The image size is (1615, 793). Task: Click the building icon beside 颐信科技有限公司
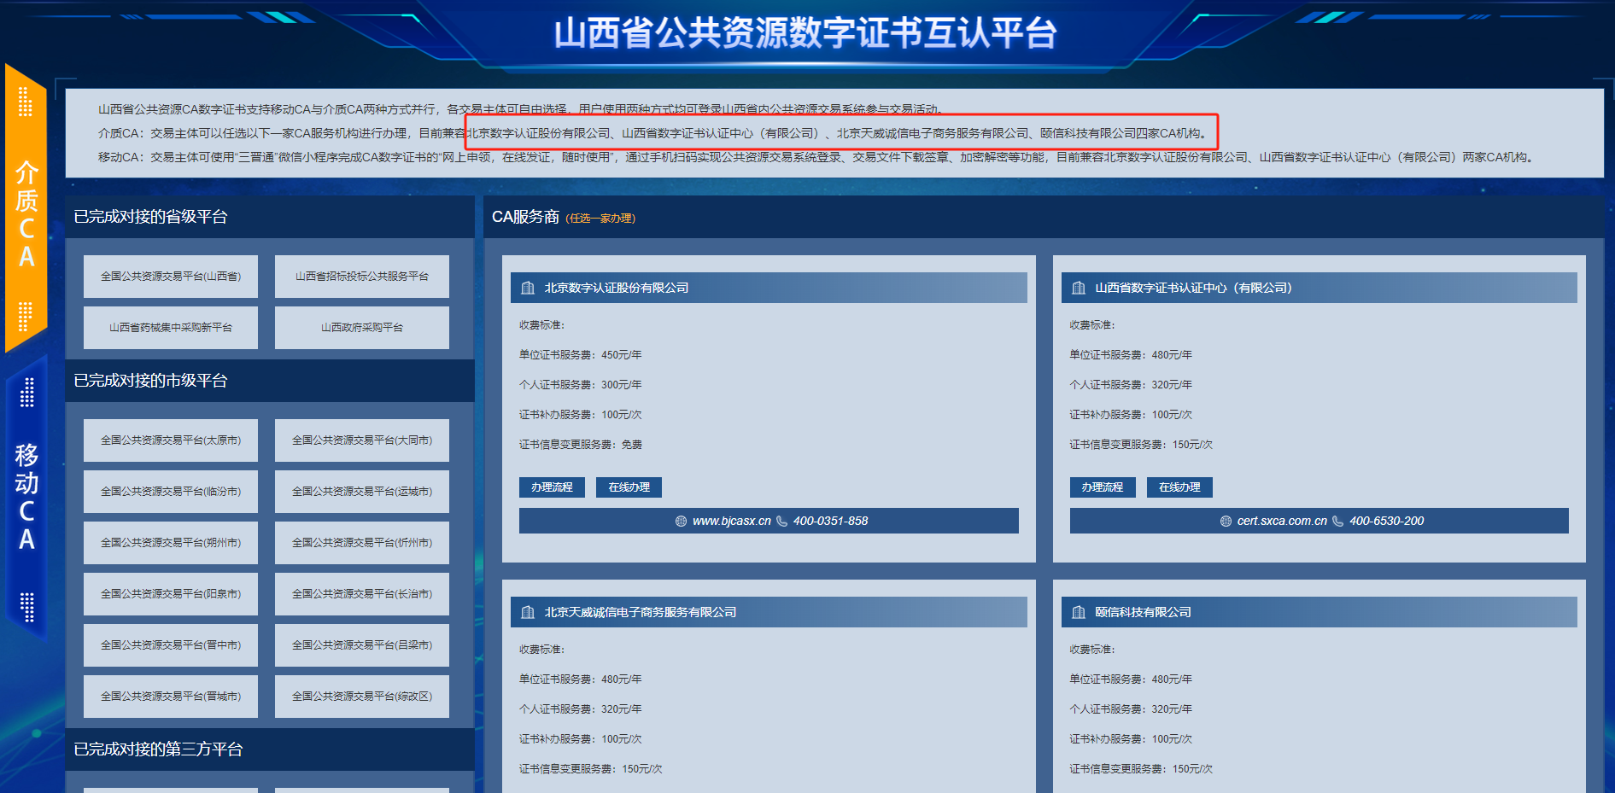click(x=1079, y=613)
